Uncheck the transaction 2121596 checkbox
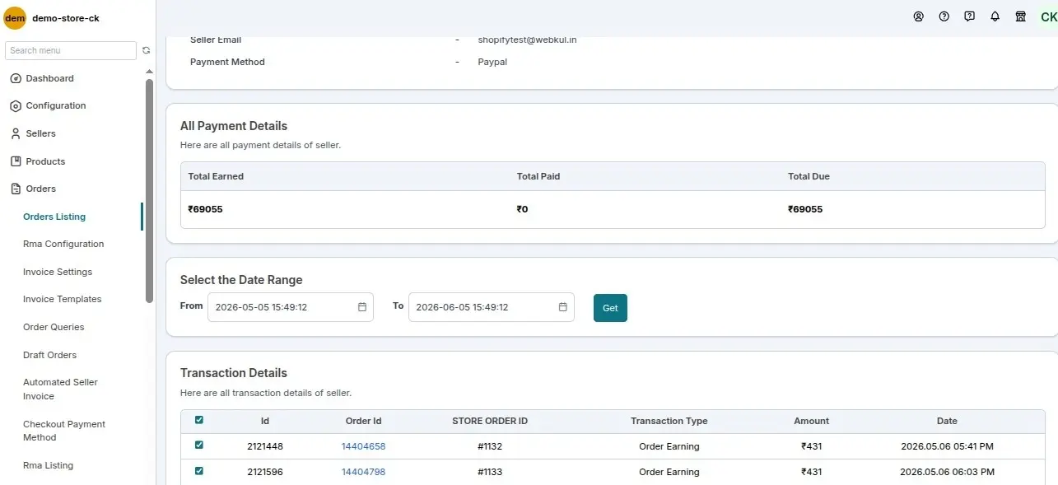Viewport: 1058px width, 485px height. coord(199,471)
